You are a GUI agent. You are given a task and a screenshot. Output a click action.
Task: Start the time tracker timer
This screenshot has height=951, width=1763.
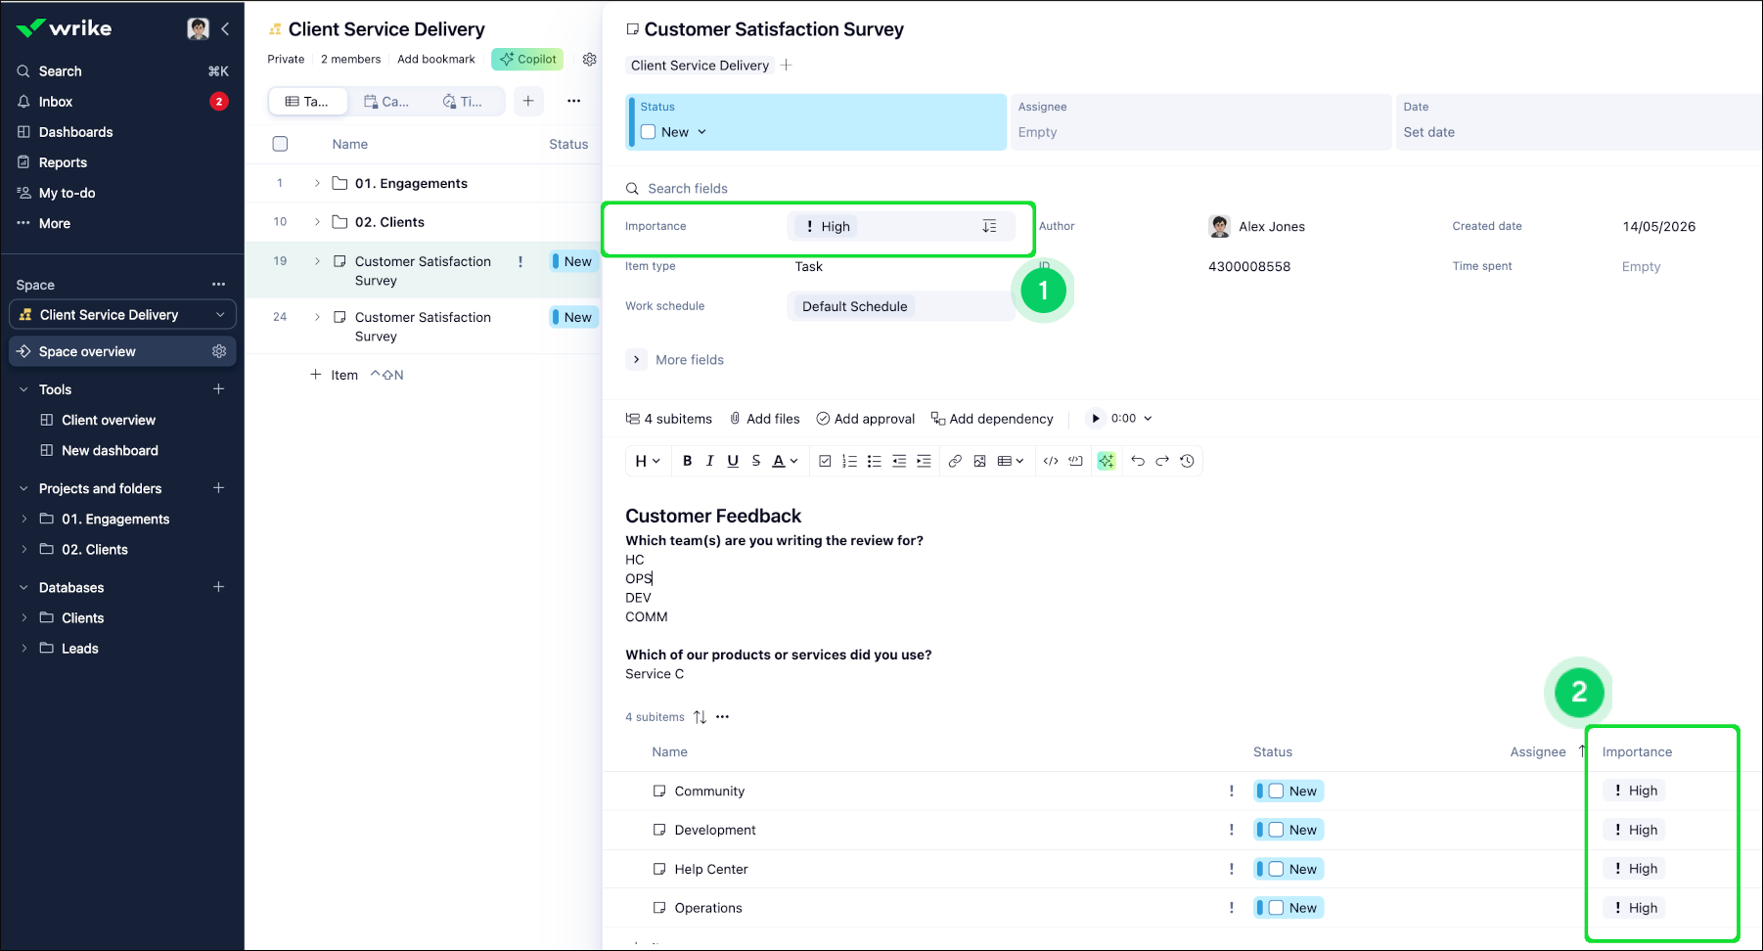point(1096,419)
